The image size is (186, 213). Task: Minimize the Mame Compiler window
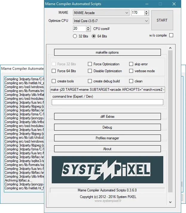tap(147, 4)
